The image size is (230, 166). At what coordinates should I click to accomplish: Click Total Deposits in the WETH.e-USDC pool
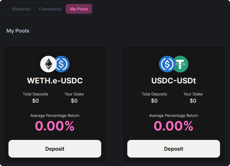[x=36, y=94]
